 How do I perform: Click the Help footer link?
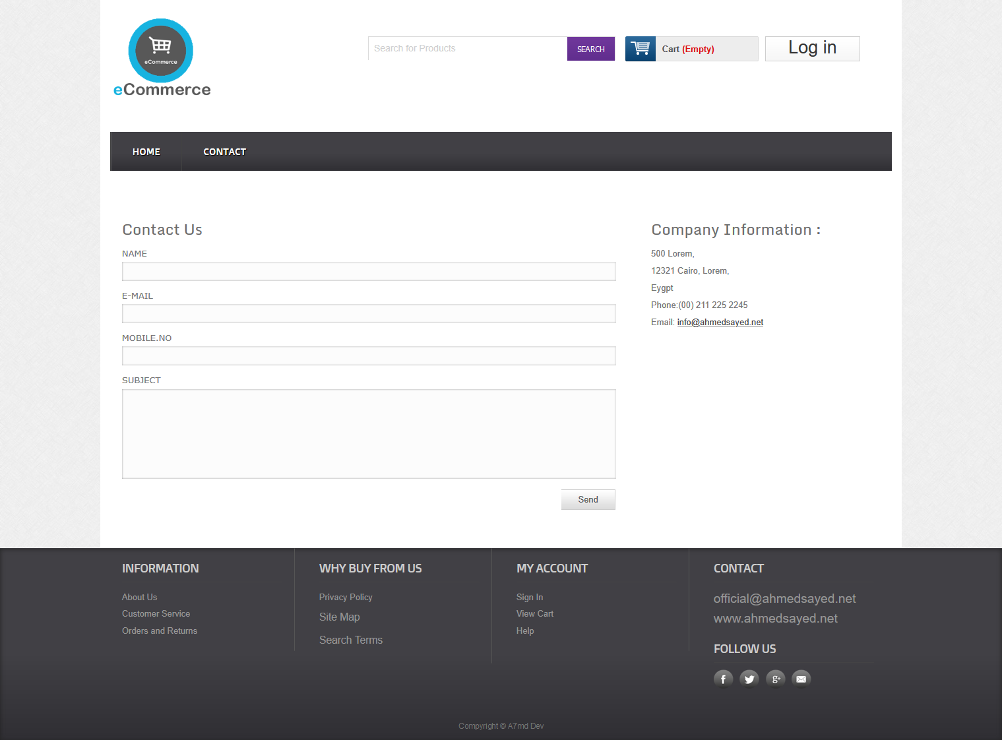click(x=525, y=631)
